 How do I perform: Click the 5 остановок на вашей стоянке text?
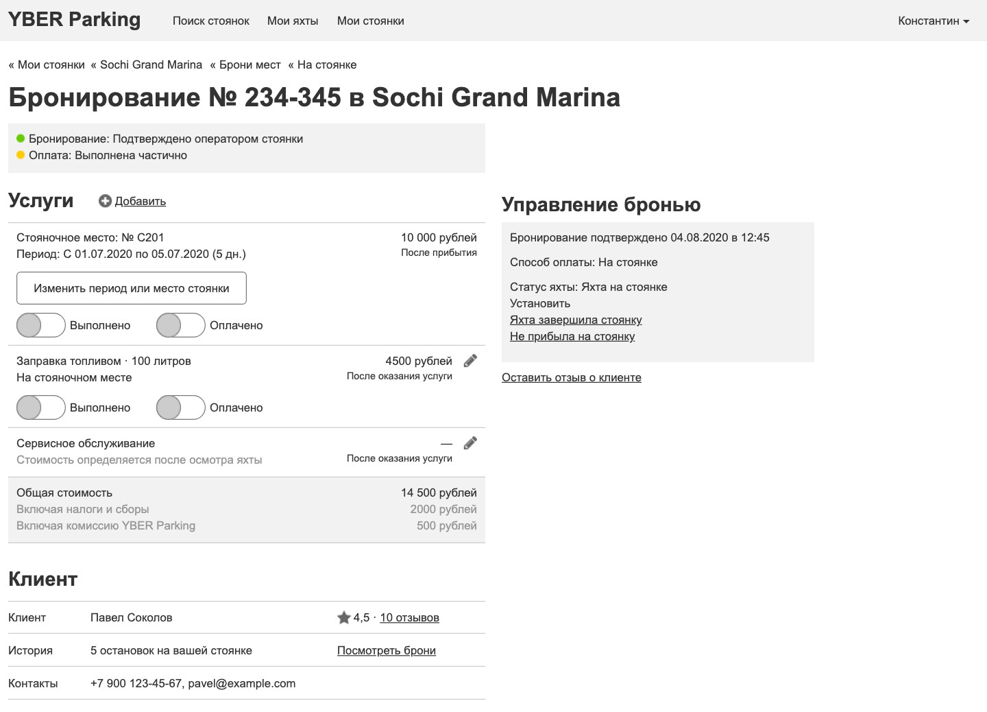coord(171,650)
